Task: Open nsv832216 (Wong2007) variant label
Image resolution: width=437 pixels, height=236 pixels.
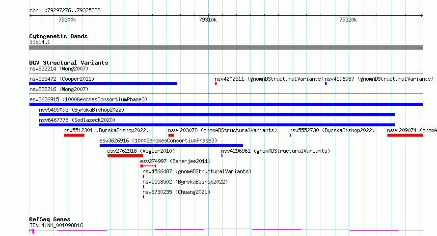Action: coord(59,89)
